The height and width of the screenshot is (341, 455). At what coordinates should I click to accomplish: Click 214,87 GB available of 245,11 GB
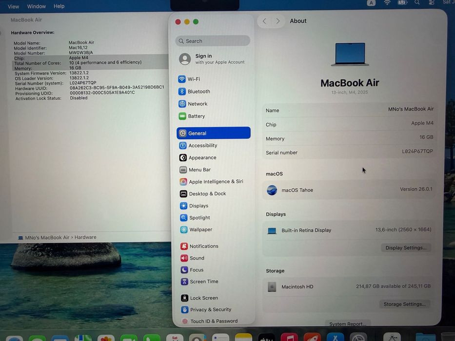click(393, 286)
